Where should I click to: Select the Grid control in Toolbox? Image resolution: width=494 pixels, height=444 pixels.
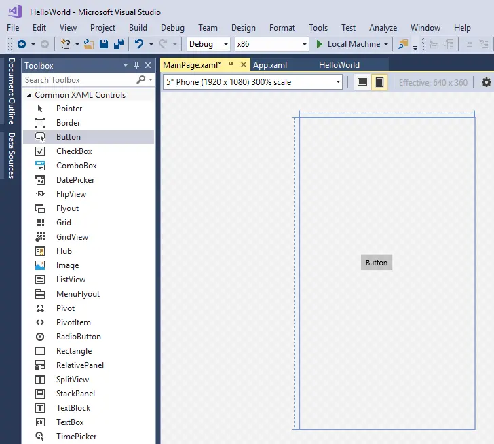[x=88, y=223]
